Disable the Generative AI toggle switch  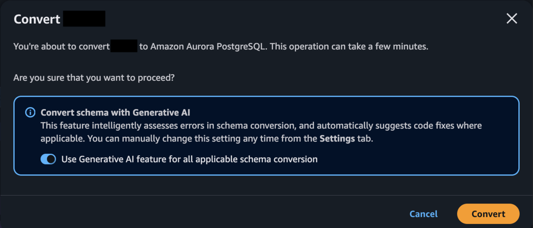click(x=48, y=159)
